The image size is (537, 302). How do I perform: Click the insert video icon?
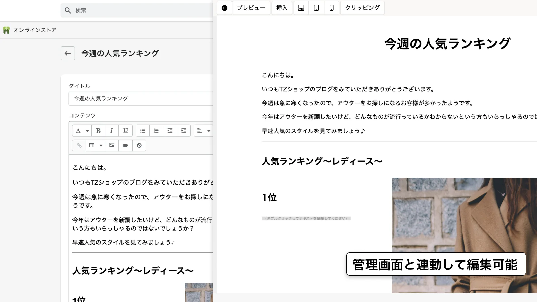[x=126, y=145]
